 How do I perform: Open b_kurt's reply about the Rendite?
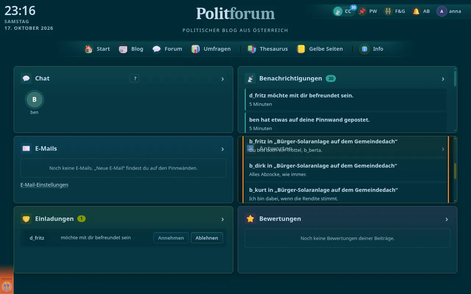(346, 193)
